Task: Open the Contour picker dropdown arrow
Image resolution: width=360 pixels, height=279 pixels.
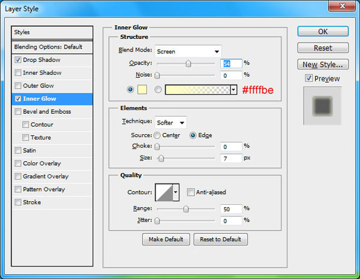Action: [x=176, y=192]
